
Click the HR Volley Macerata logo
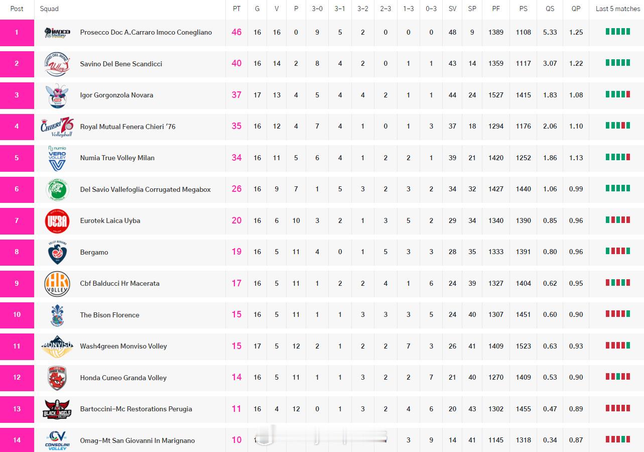click(x=57, y=284)
